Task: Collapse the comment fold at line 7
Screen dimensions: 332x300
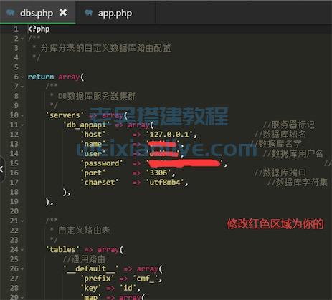Action: pos(22,87)
